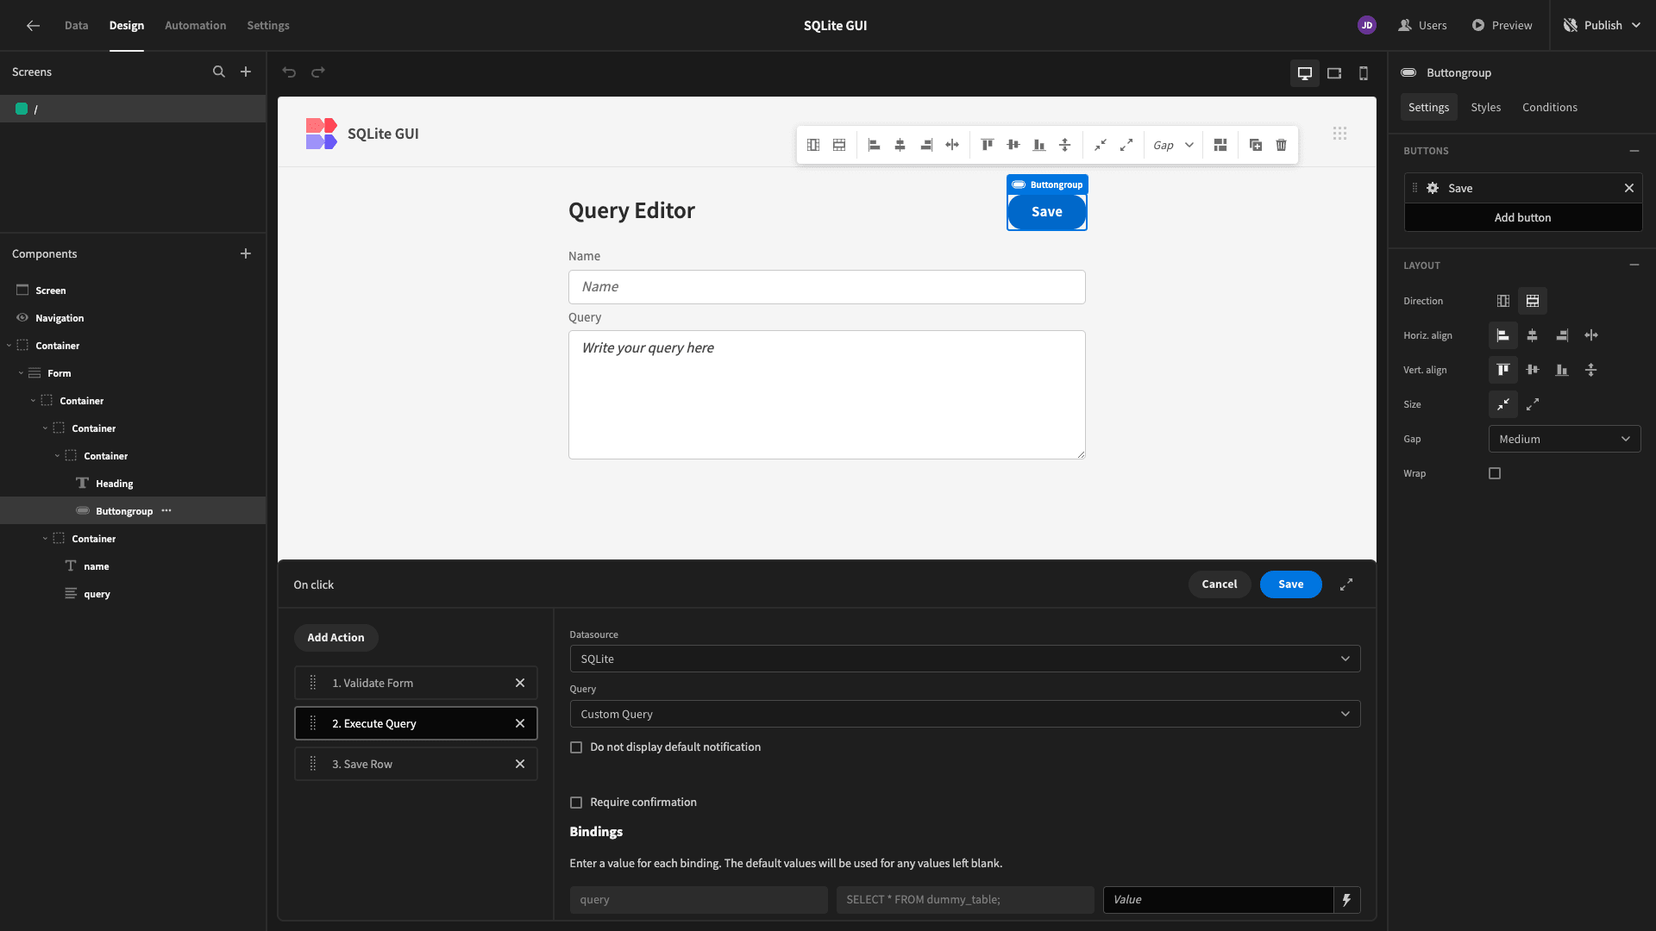
Task: Set layout direction to column in the Layout panel
Action: pos(1503,301)
